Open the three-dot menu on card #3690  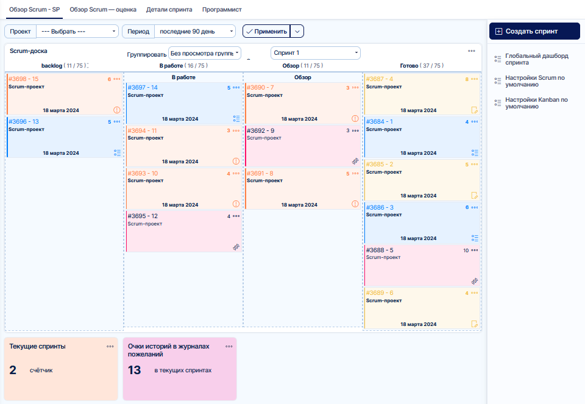[x=355, y=88]
